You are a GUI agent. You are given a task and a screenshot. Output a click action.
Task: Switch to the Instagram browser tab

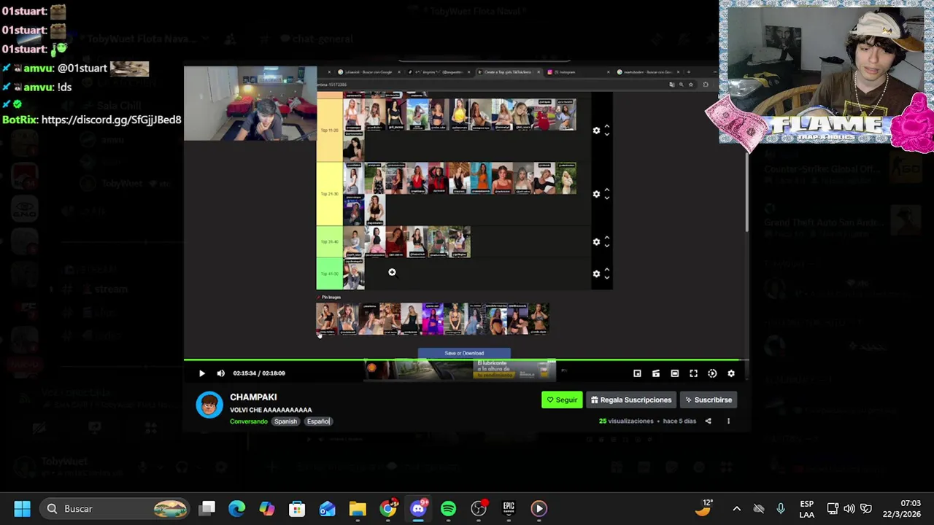tap(577, 71)
